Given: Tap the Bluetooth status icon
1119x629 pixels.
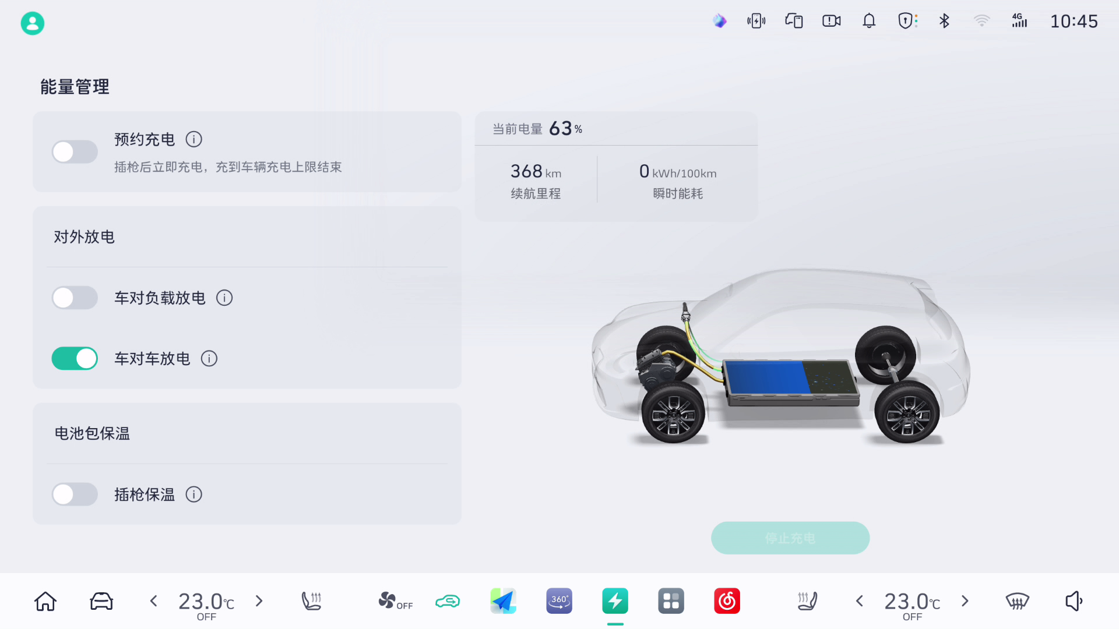Looking at the screenshot, I should (944, 21).
